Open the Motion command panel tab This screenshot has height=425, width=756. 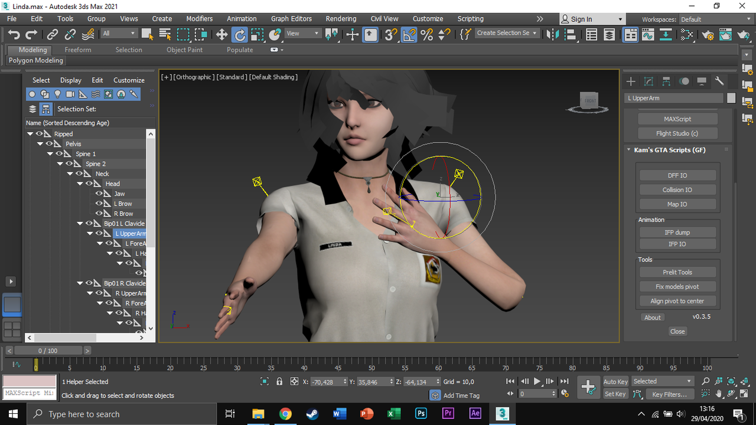coord(684,81)
